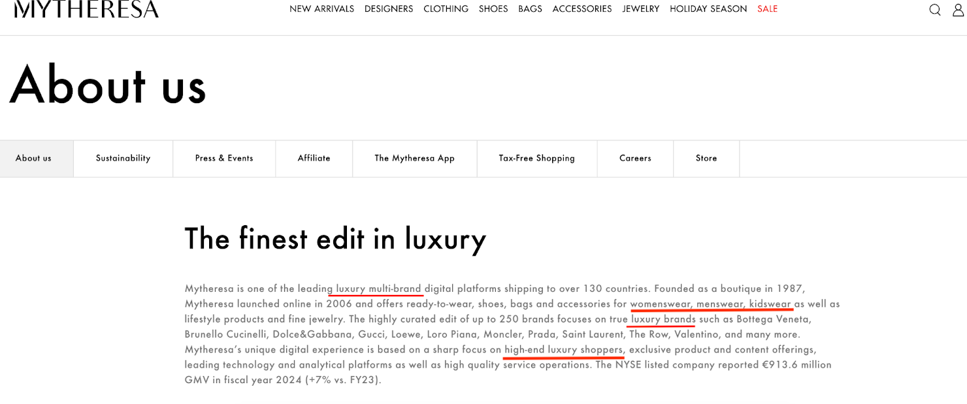
Task: Open the Clothing menu
Action: coord(446,9)
